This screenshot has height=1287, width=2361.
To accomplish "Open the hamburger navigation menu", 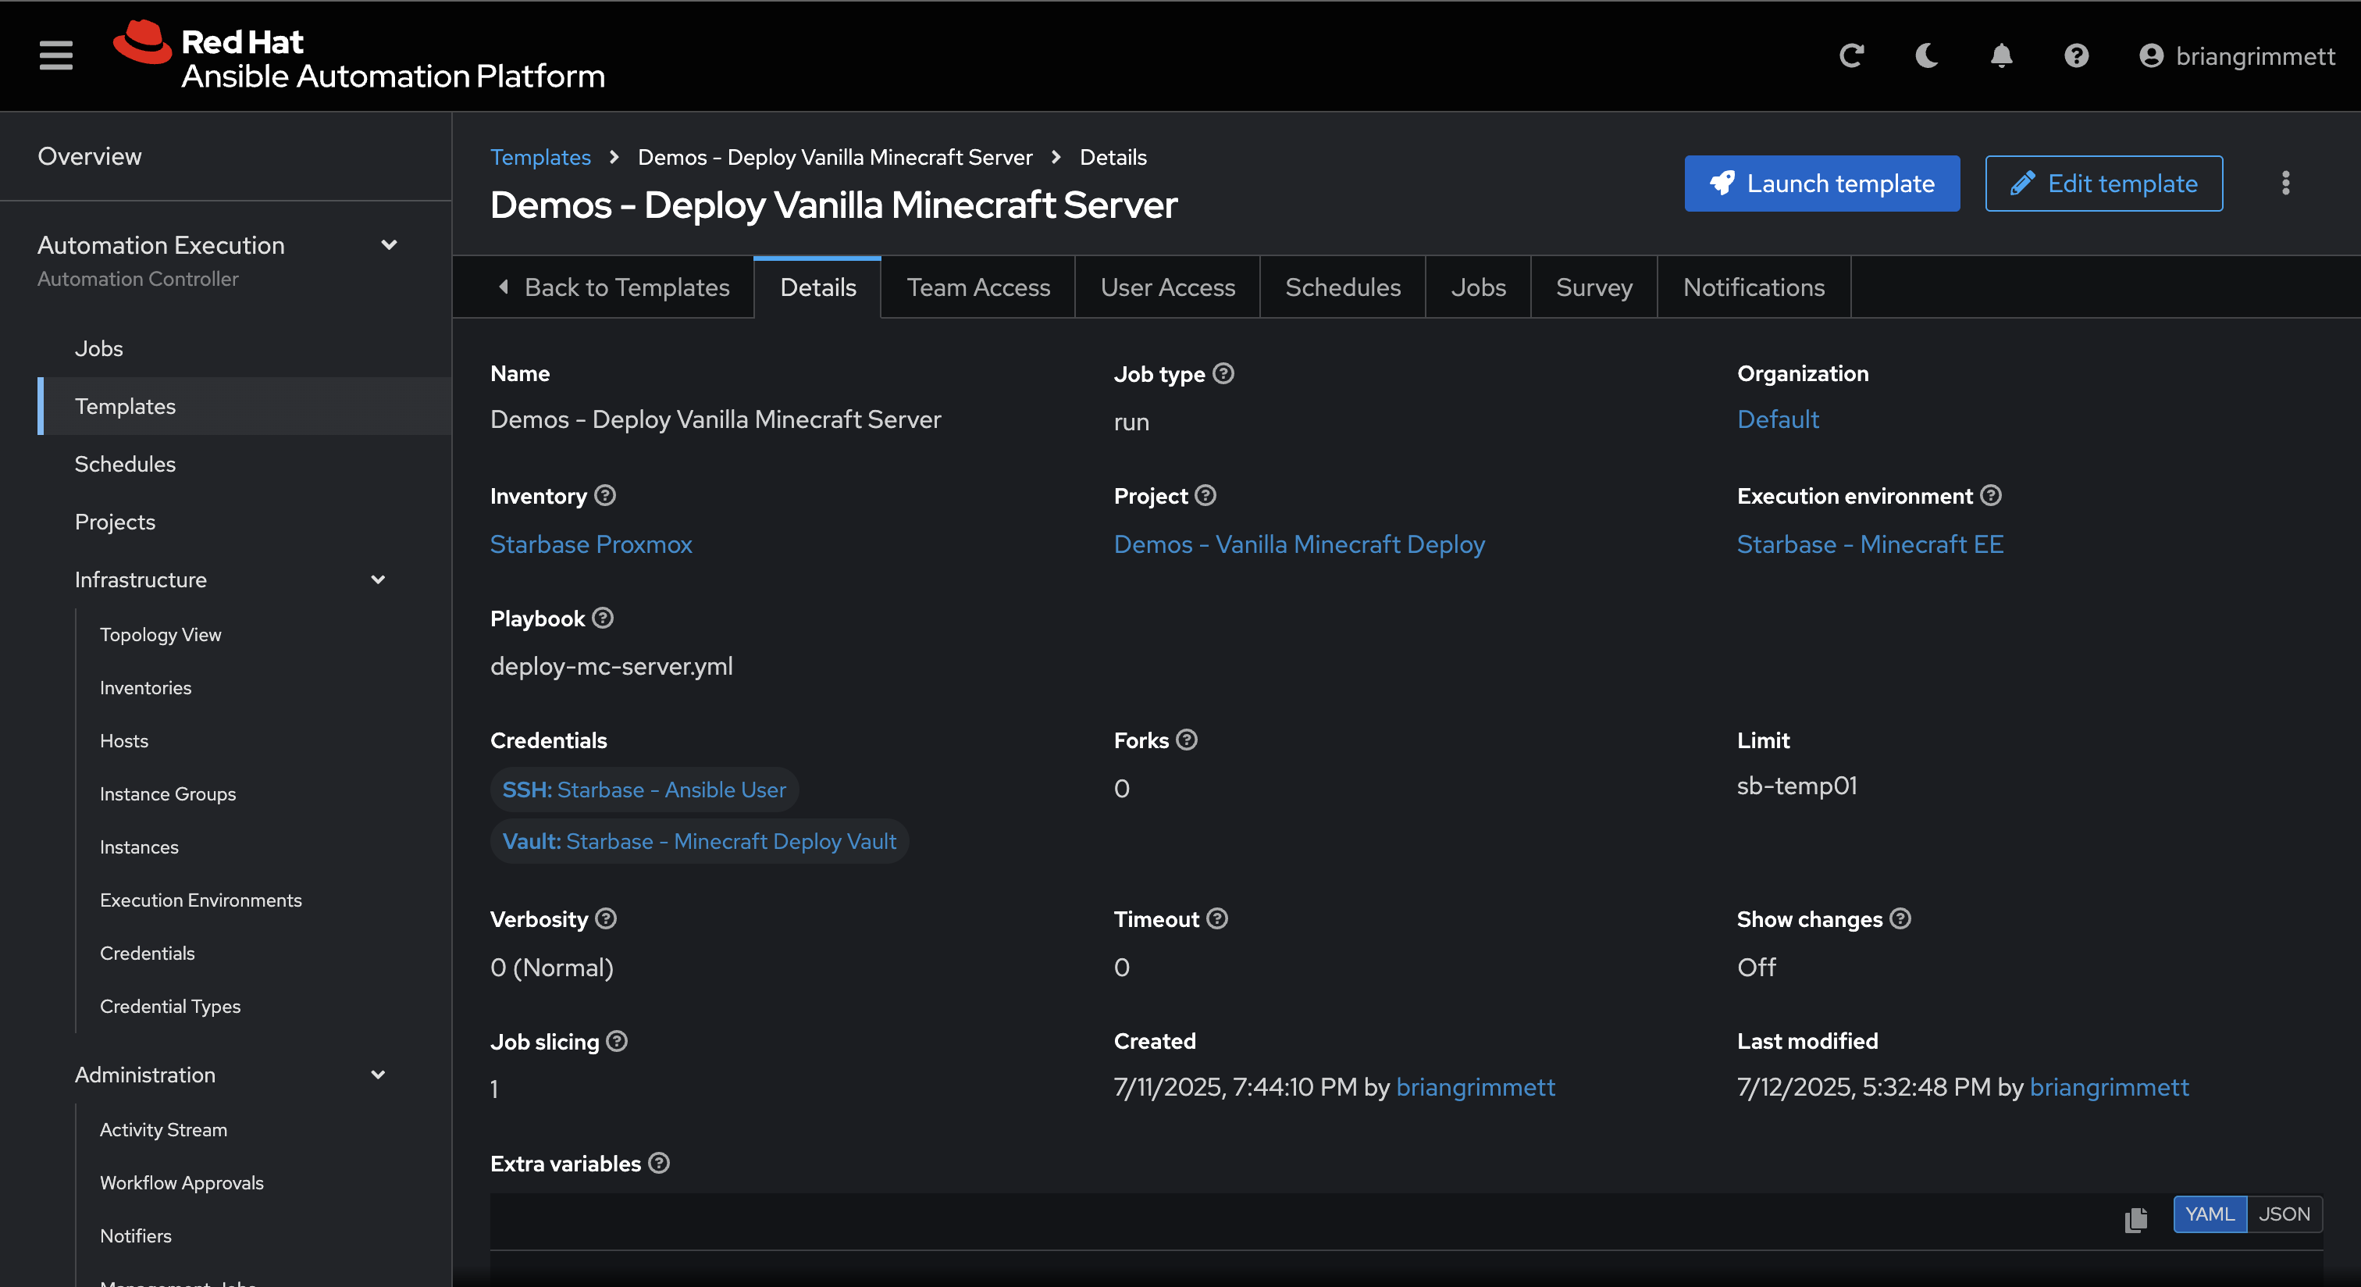I will click(56, 56).
